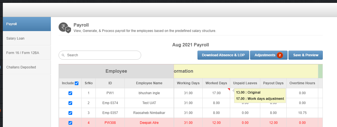Click Download Absence & LOP button

[223, 55]
